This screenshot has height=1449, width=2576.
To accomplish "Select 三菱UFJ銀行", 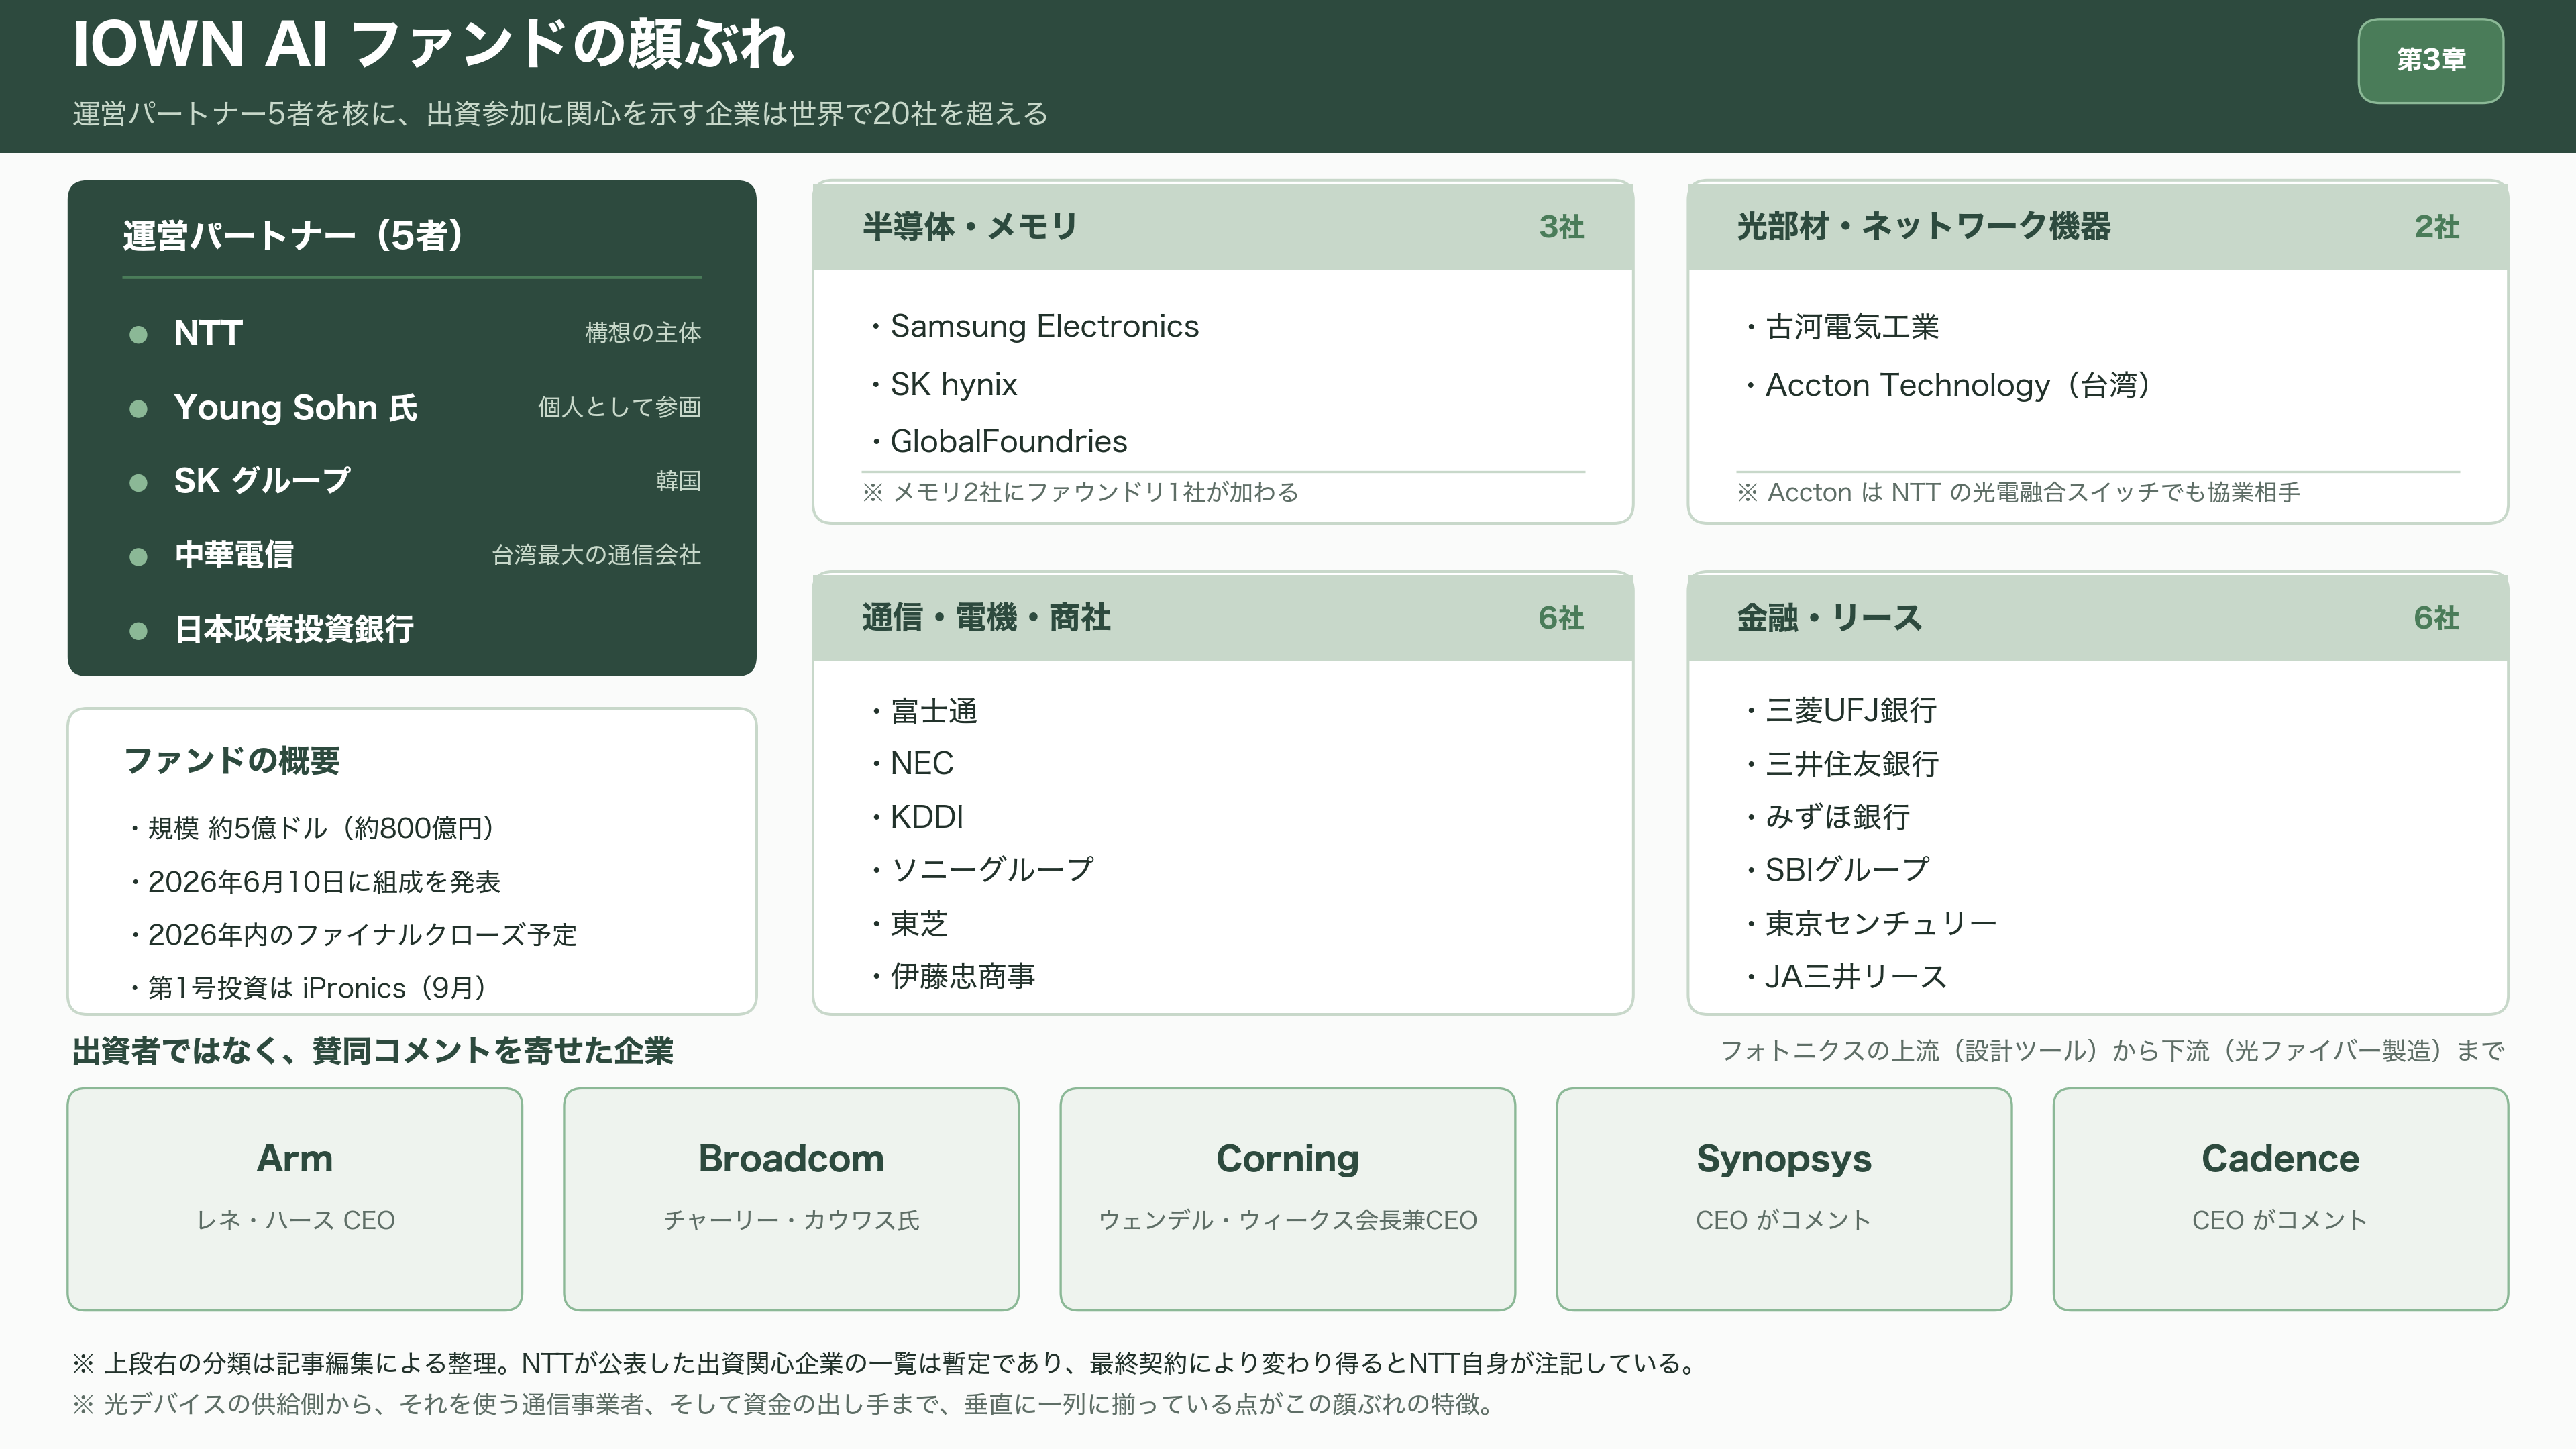I will (x=1851, y=711).
